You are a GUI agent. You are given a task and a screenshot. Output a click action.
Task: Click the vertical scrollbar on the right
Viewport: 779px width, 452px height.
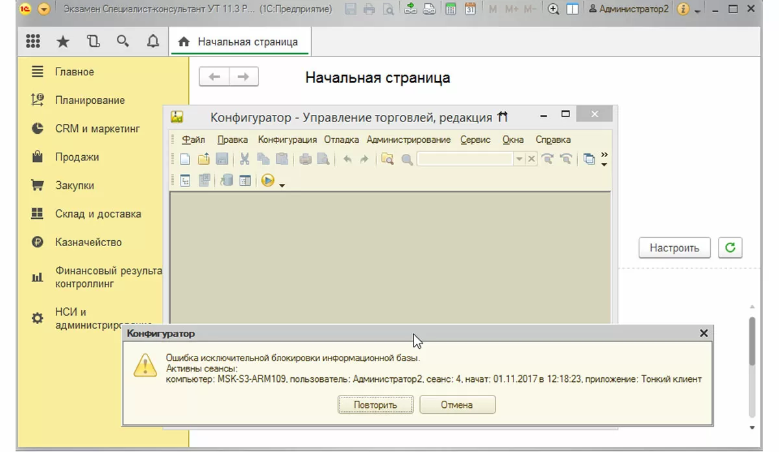coord(752,341)
